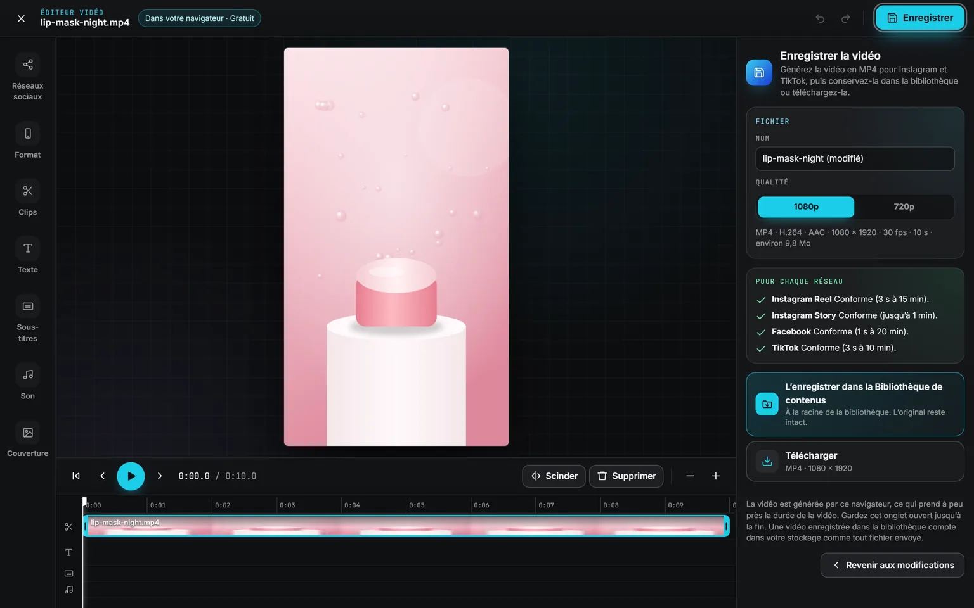The image size is (974, 608).
Task: Click the redo arrow icon
Action: (845, 18)
